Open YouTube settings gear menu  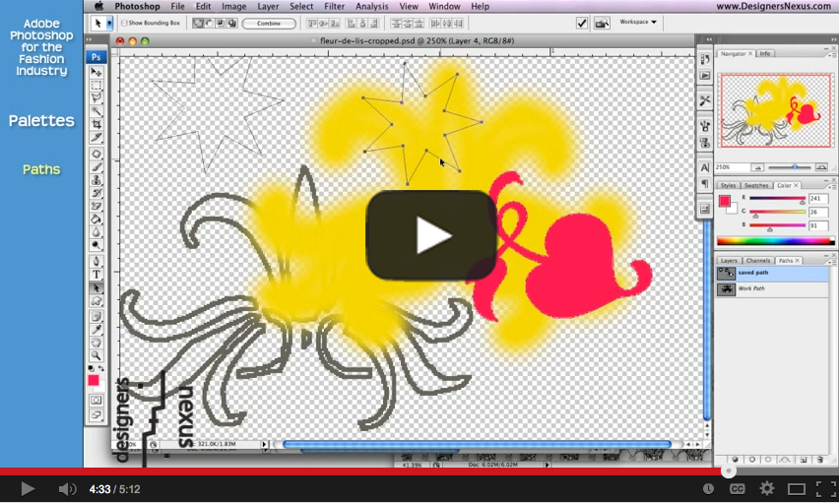767,488
